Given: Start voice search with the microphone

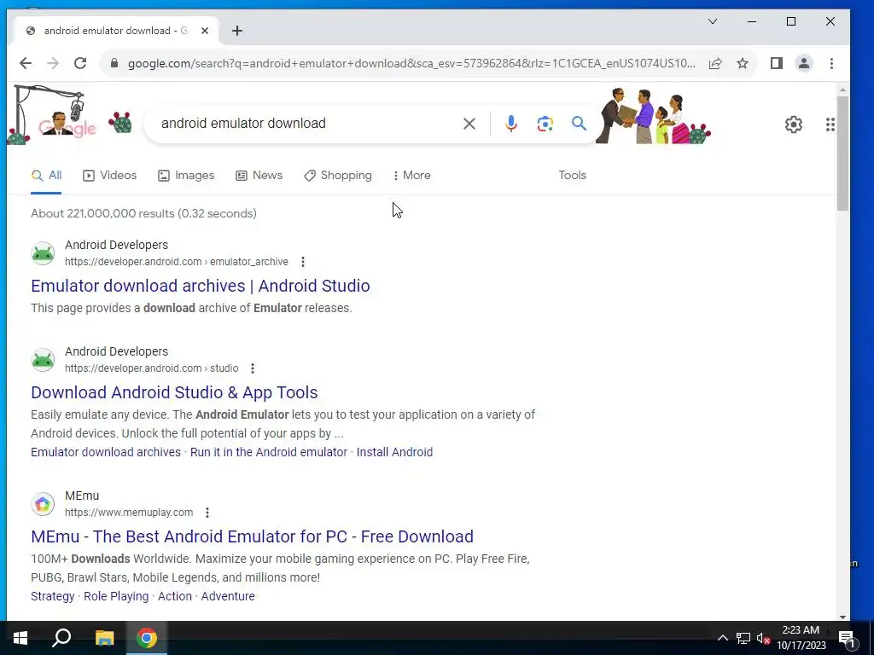Looking at the screenshot, I should pos(510,124).
